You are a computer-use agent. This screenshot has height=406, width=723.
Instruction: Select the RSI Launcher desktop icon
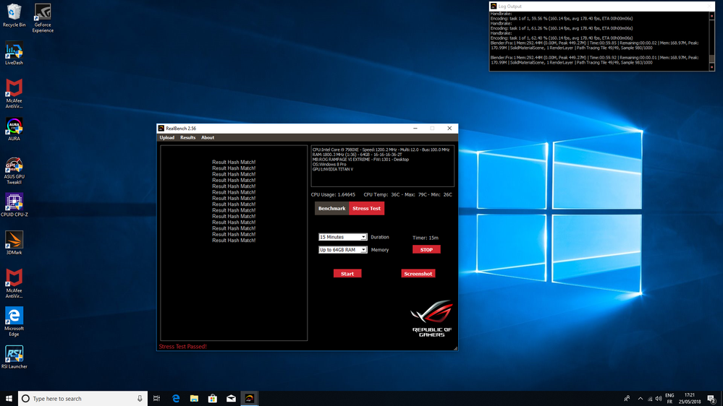(14, 357)
